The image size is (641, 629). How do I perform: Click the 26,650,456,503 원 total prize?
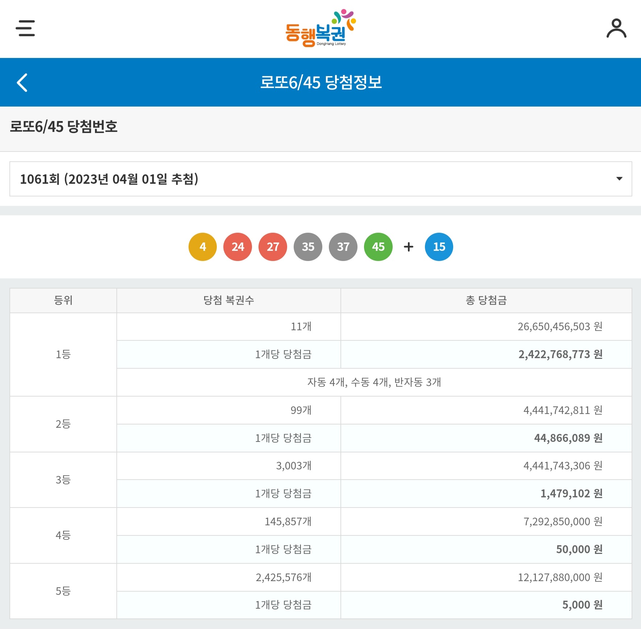[x=486, y=327]
